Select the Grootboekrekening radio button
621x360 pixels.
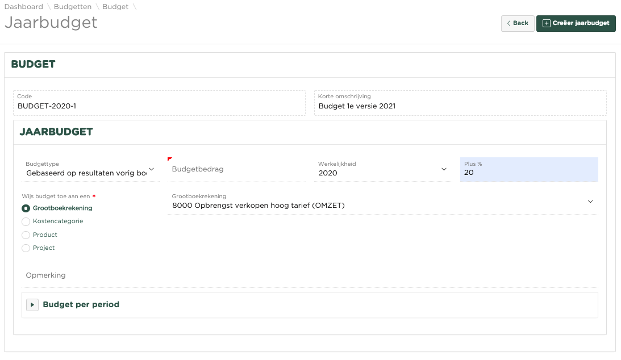point(26,208)
